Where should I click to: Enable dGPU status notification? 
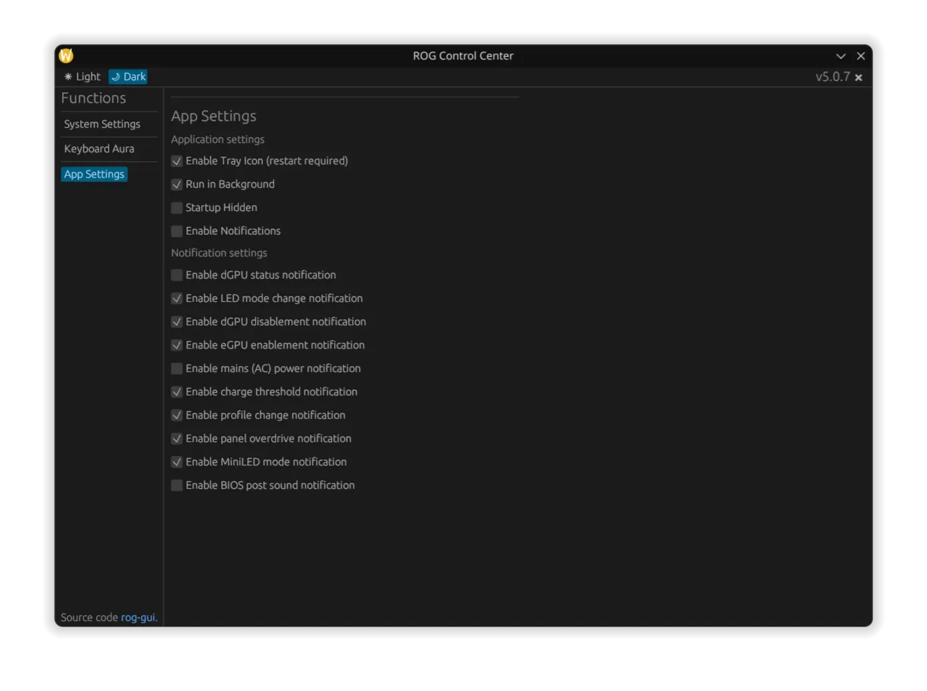click(x=177, y=275)
